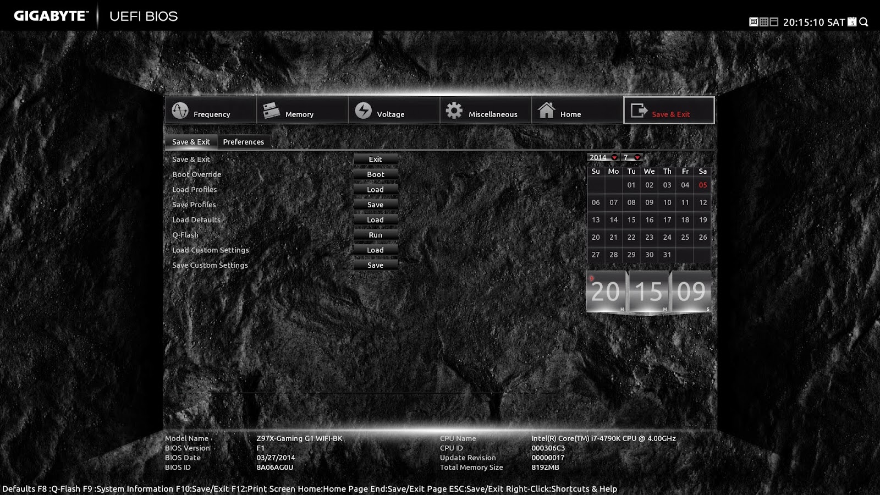Image resolution: width=880 pixels, height=495 pixels.
Task: Select the Save & Exit sub-tab
Action: point(191,142)
